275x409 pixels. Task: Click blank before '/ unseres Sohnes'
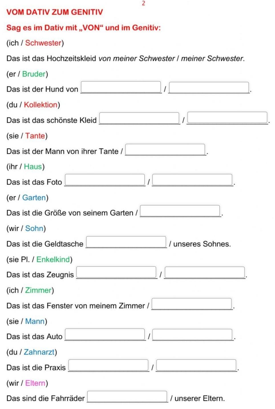click(x=126, y=242)
